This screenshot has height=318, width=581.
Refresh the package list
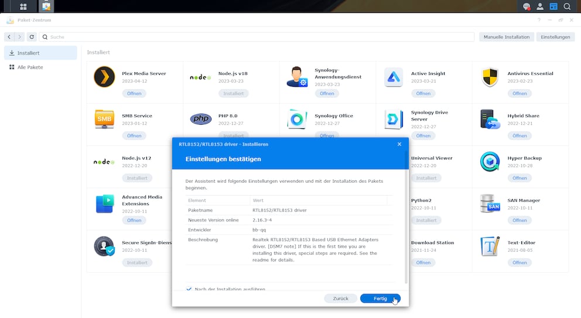(x=32, y=37)
